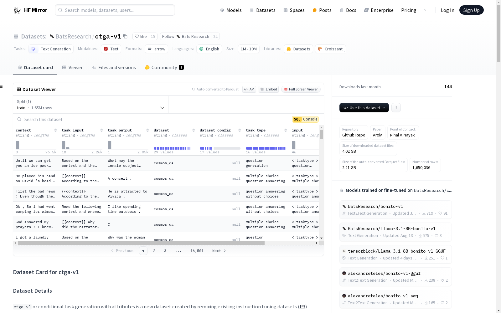The height and width of the screenshot is (313, 501).
Task: Select the Dataset card tab
Action: [x=35, y=67]
